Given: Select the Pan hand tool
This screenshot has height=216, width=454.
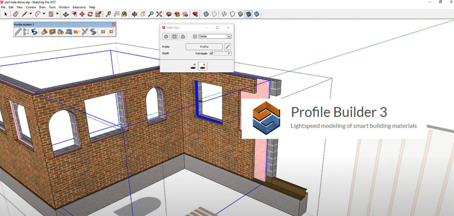Looking at the screenshot, I should (x=142, y=14).
